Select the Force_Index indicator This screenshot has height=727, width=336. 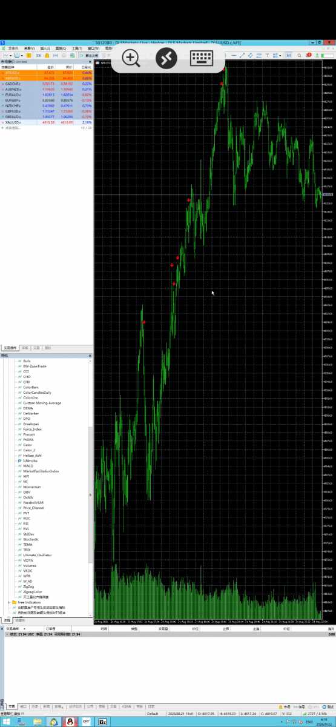[x=32, y=429]
